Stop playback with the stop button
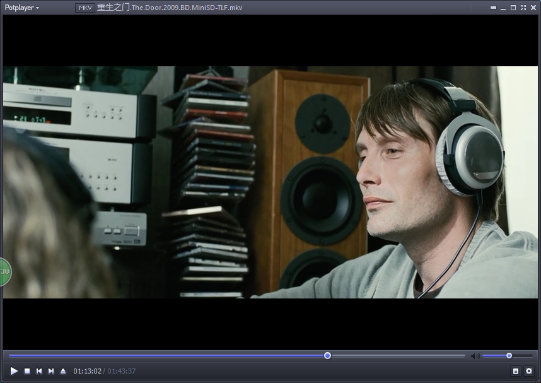The height and width of the screenshot is (383, 541). pos(27,371)
